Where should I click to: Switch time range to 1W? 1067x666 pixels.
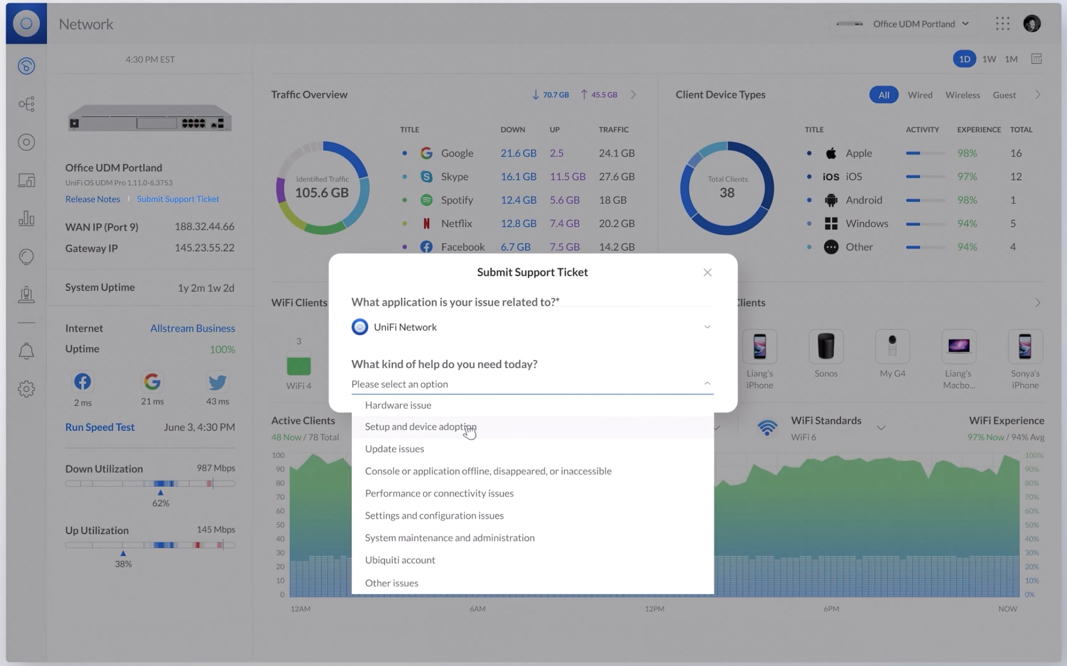[989, 59]
